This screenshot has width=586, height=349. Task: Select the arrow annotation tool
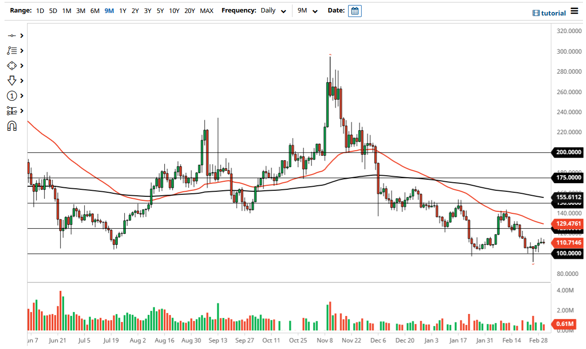(13, 80)
